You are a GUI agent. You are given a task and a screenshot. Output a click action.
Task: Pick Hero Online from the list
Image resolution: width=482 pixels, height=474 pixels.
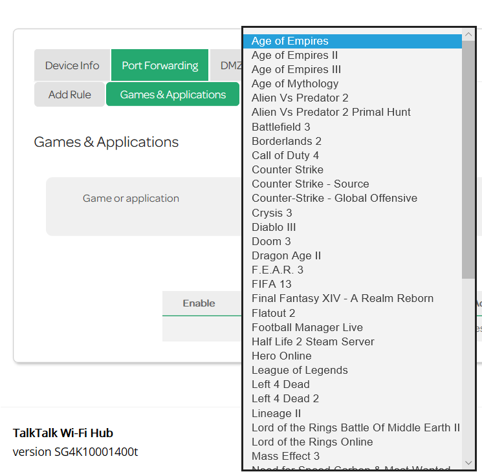[353, 356]
